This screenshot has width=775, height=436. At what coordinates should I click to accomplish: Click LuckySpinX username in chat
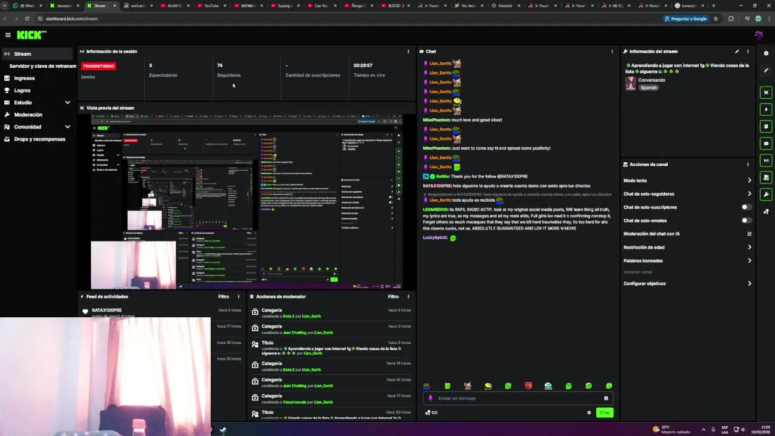435,237
